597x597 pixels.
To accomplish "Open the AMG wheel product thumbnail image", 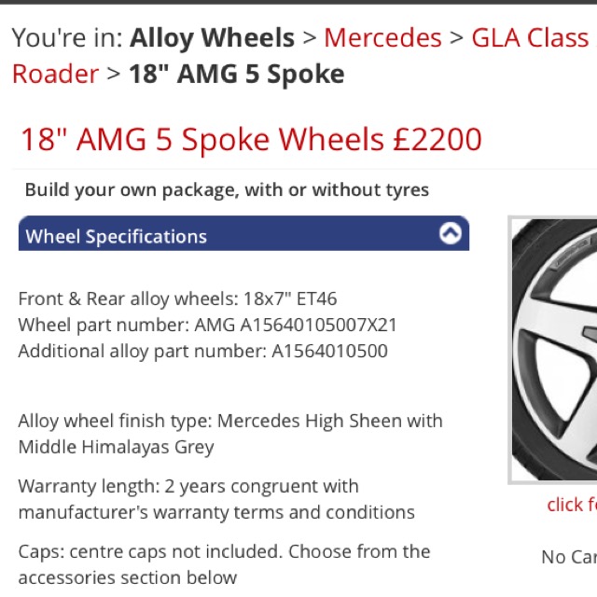I will 552,350.
